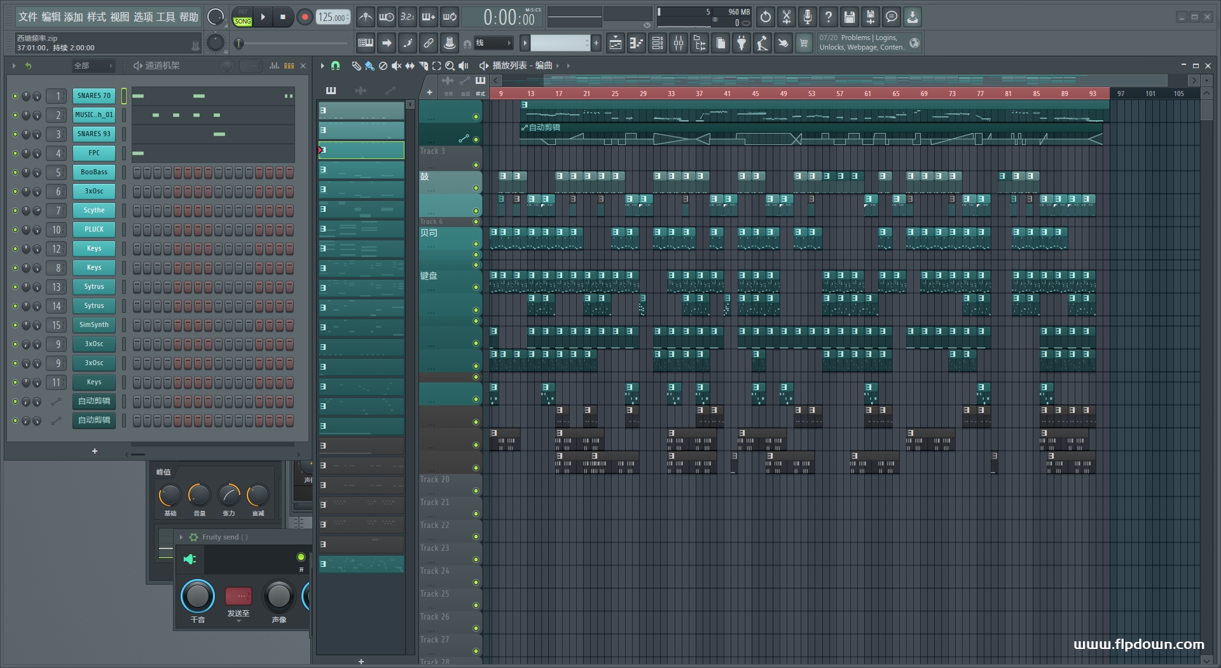Open the shop cart icon
The image size is (1221, 668).
tap(804, 43)
